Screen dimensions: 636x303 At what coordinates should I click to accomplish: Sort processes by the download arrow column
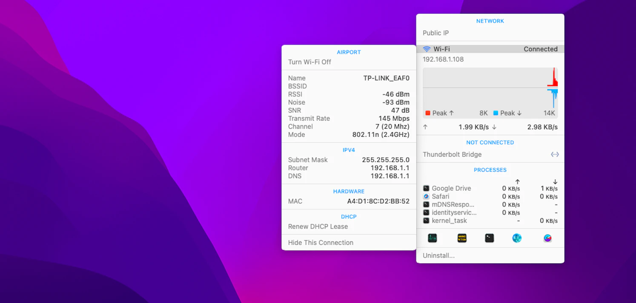click(554, 182)
